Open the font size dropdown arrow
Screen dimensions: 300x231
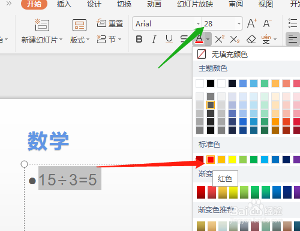tap(239, 23)
